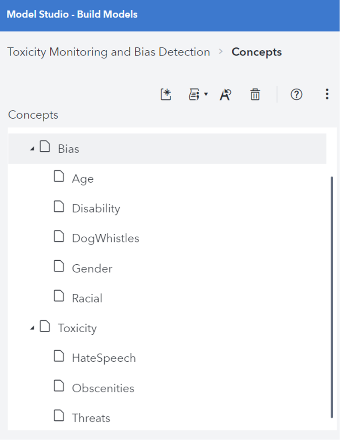
Task: Select the Obscenities concept
Action: pos(103,388)
